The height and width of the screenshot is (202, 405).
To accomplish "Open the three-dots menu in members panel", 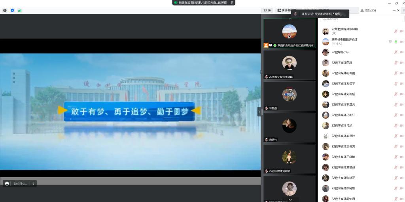I will [x=394, y=10].
